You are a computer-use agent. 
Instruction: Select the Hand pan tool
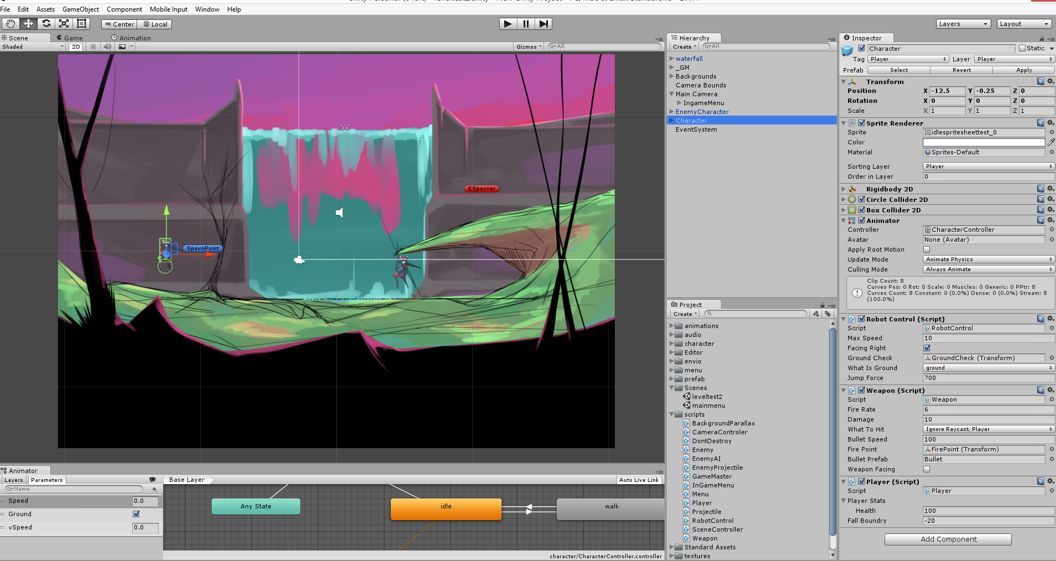click(x=10, y=24)
